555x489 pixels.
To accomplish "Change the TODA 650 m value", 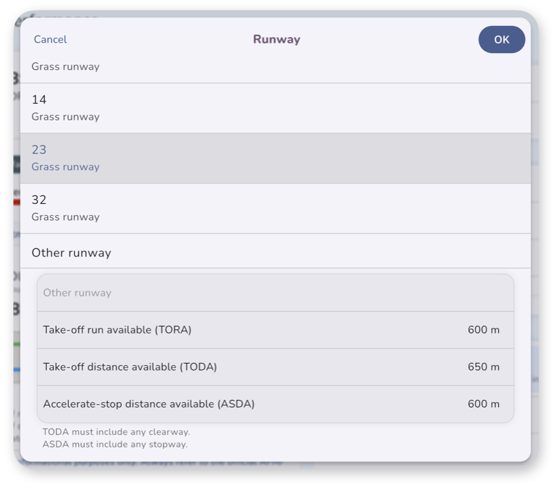I will pos(484,367).
